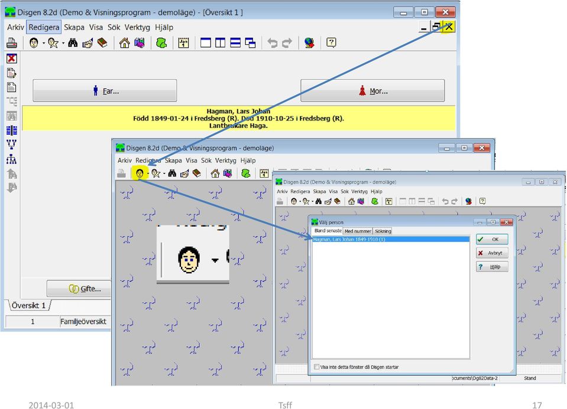The width and height of the screenshot is (567, 409).
Task: Select single-window layout icon in Översikt 1 toolbar
Action: point(205,43)
